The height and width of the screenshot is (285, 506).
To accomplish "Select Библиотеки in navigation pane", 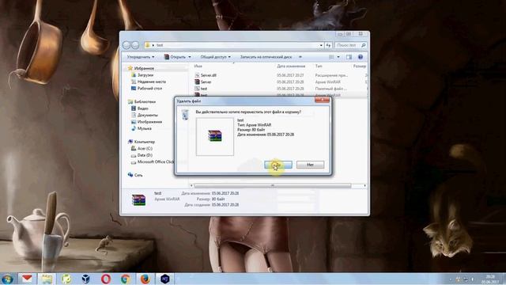I will (x=145, y=101).
